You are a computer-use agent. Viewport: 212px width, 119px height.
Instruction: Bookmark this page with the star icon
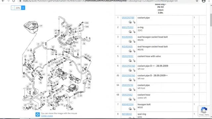197,1
